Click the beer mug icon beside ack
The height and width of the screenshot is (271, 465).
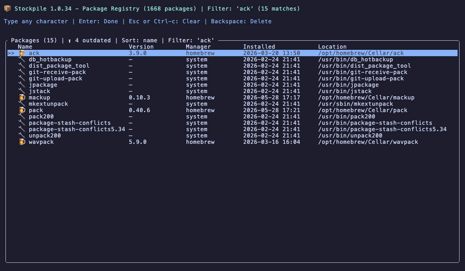(22, 53)
